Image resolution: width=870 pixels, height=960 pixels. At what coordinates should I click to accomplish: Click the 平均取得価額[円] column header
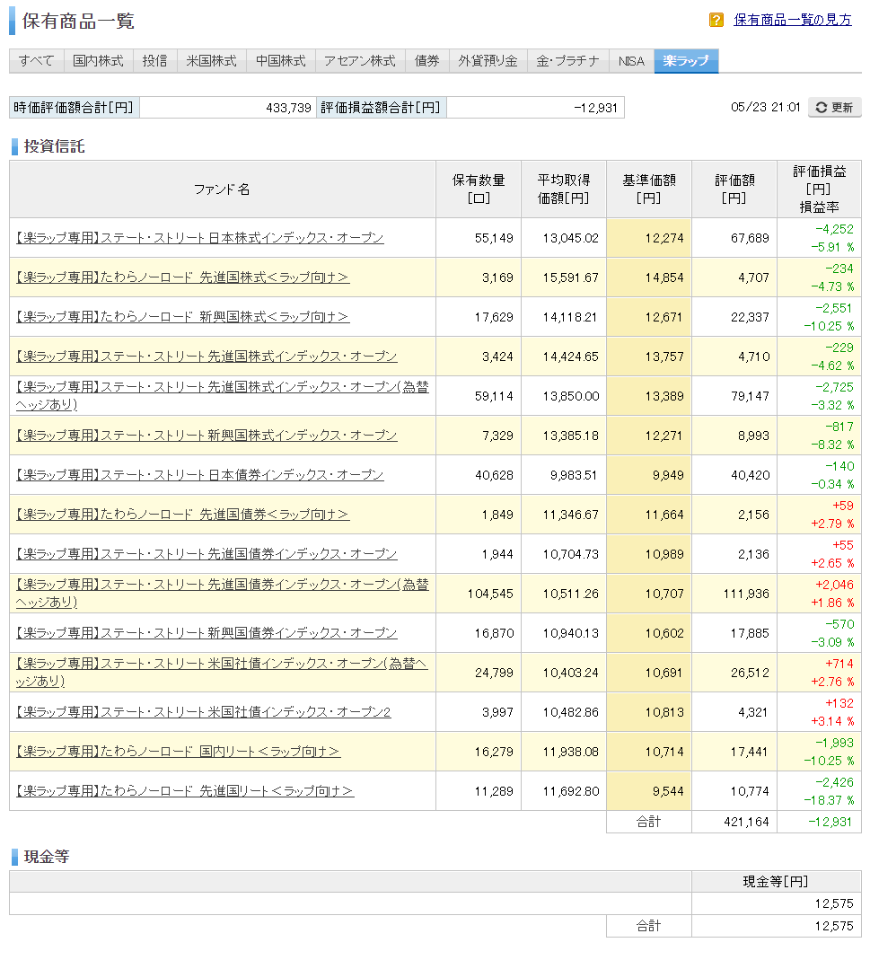tap(563, 189)
